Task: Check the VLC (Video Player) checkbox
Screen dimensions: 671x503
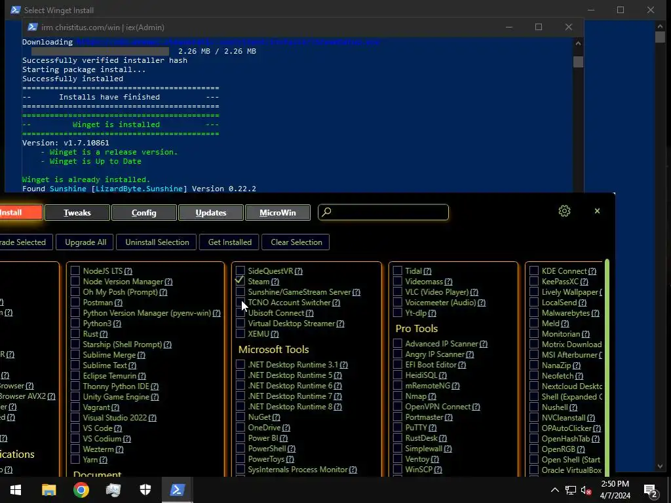Action: [x=398, y=291]
